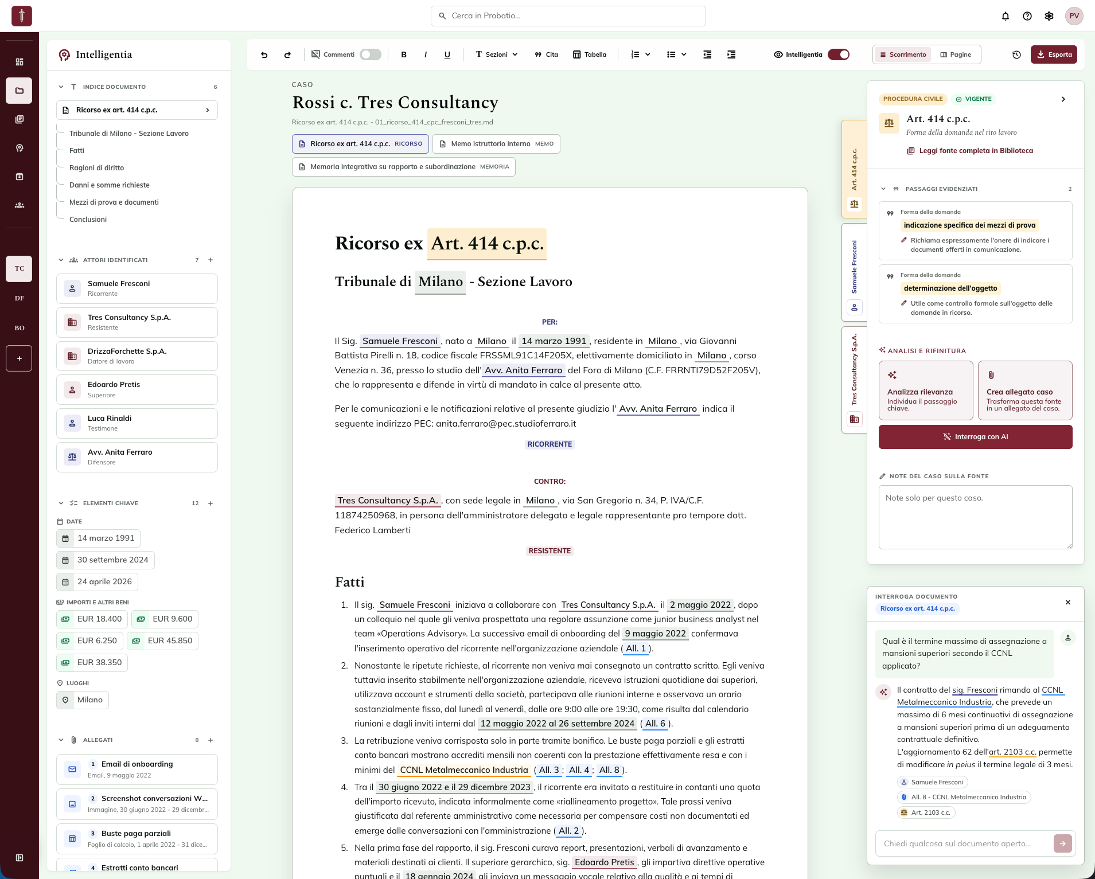Open Memo istruttorio interno tab

pyautogui.click(x=496, y=144)
